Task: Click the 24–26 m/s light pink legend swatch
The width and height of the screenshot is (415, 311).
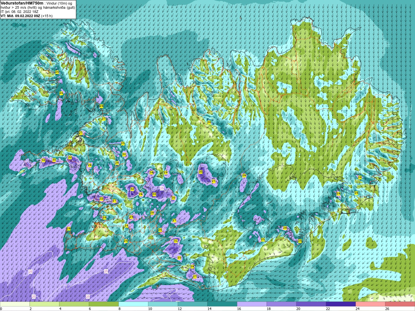Action: point(370,304)
